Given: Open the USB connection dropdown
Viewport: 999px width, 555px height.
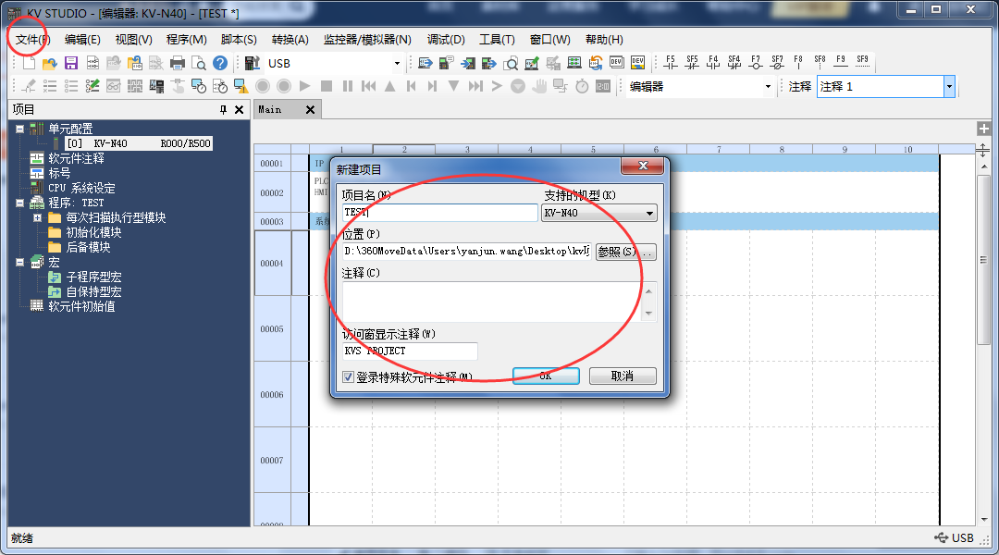Looking at the screenshot, I should pyautogui.click(x=397, y=63).
